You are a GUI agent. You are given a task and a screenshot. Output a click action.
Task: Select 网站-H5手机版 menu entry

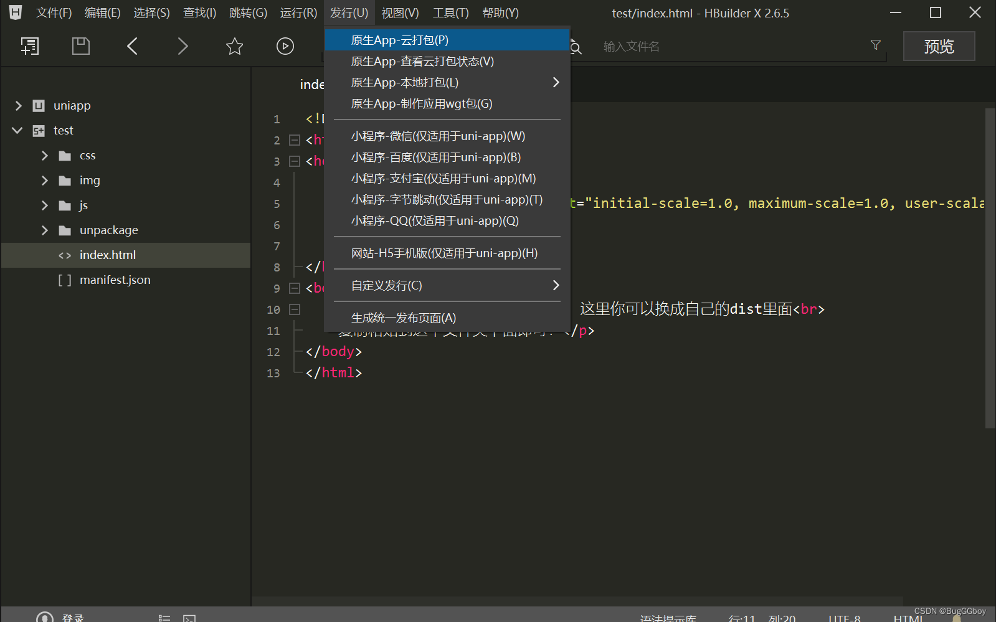pos(447,253)
